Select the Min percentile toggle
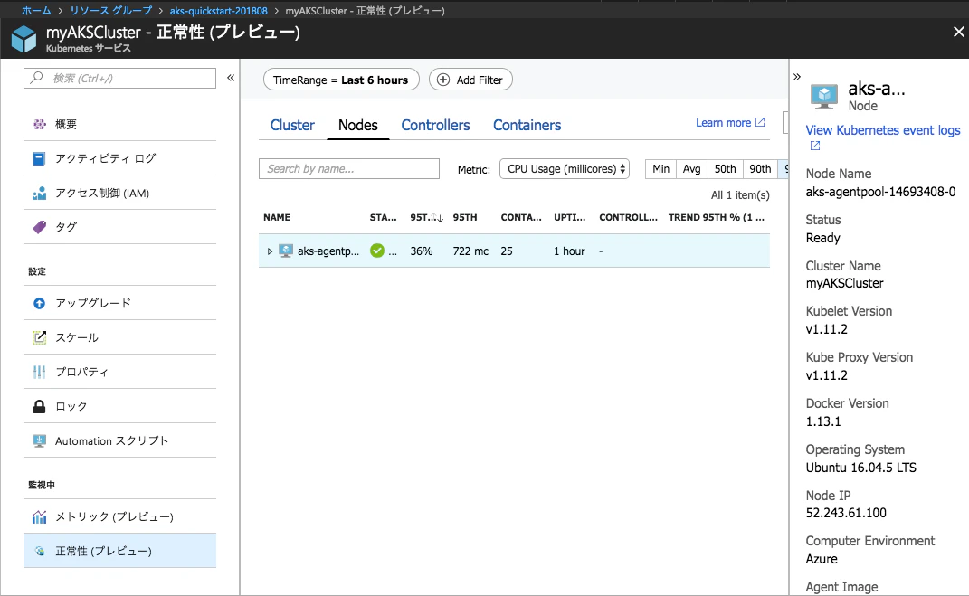The width and height of the screenshot is (969, 596). click(x=660, y=168)
